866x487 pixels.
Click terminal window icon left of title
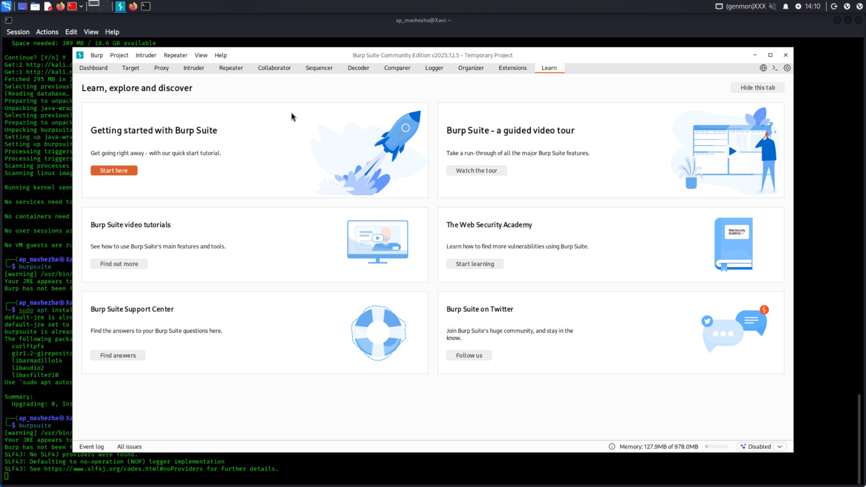[8, 20]
